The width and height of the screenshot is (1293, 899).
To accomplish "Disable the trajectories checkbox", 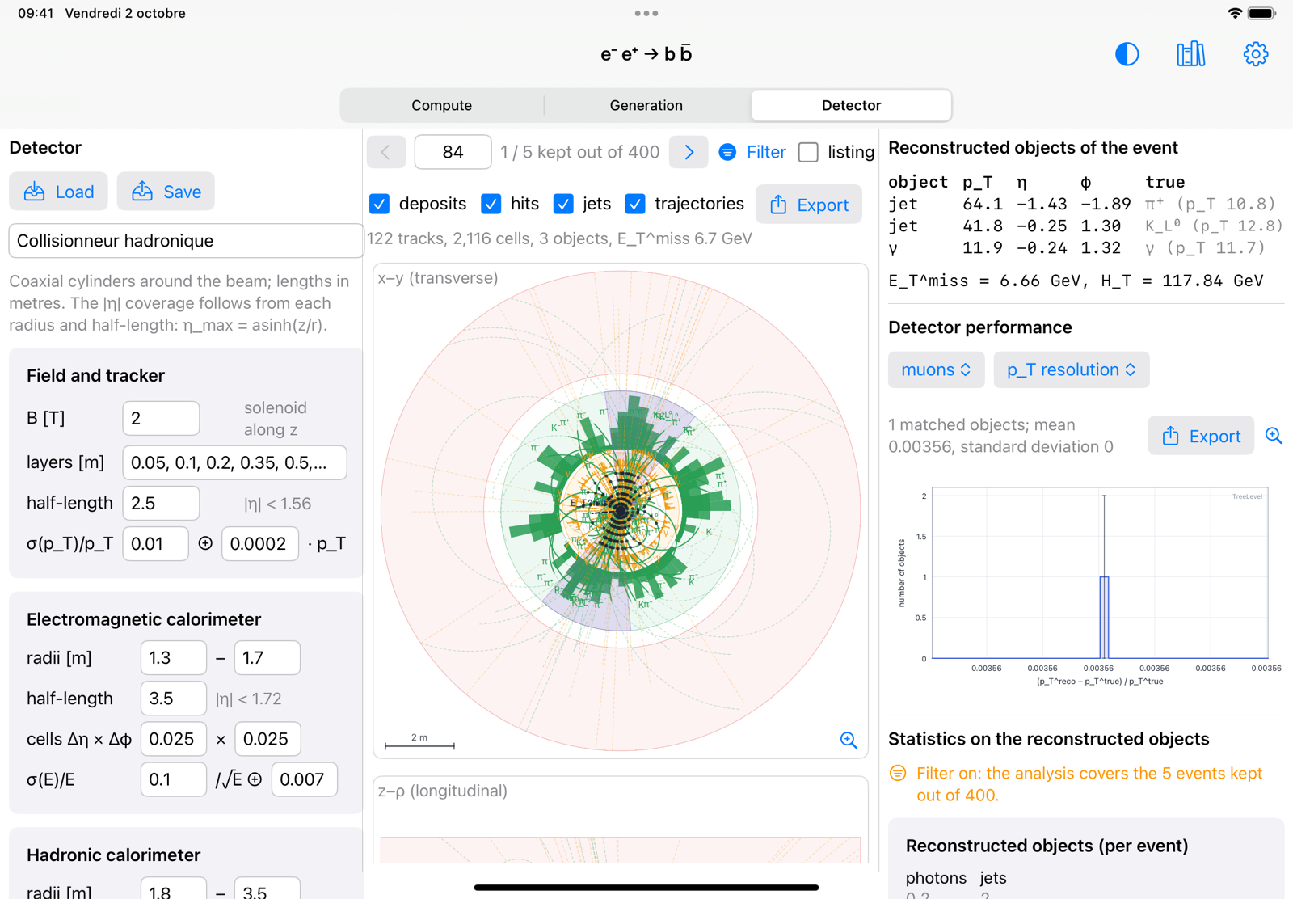I will pos(635,204).
